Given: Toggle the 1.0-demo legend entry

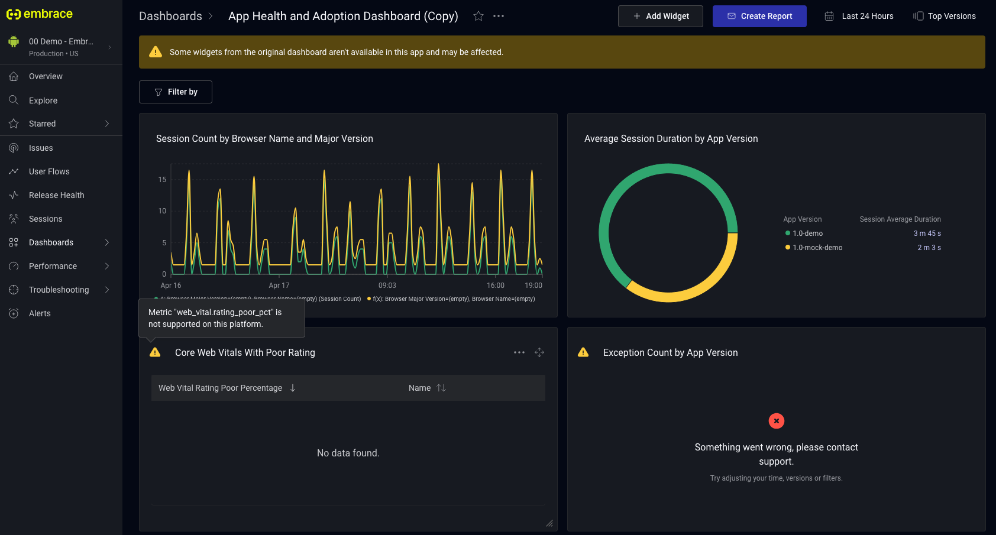Looking at the screenshot, I should 807,234.
